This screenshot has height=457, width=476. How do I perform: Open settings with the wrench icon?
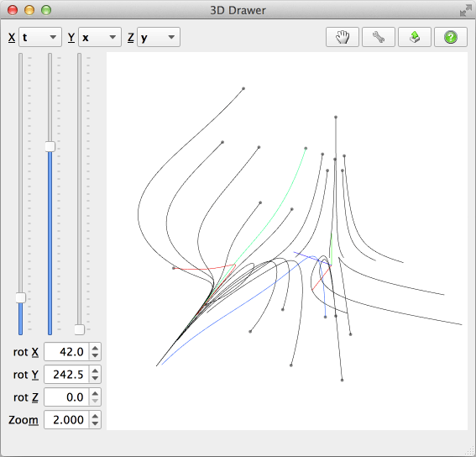click(x=379, y=37)
